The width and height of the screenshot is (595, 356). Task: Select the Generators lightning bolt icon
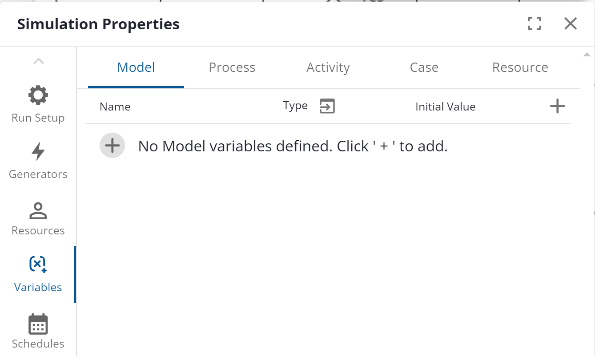tap(38, 152)
